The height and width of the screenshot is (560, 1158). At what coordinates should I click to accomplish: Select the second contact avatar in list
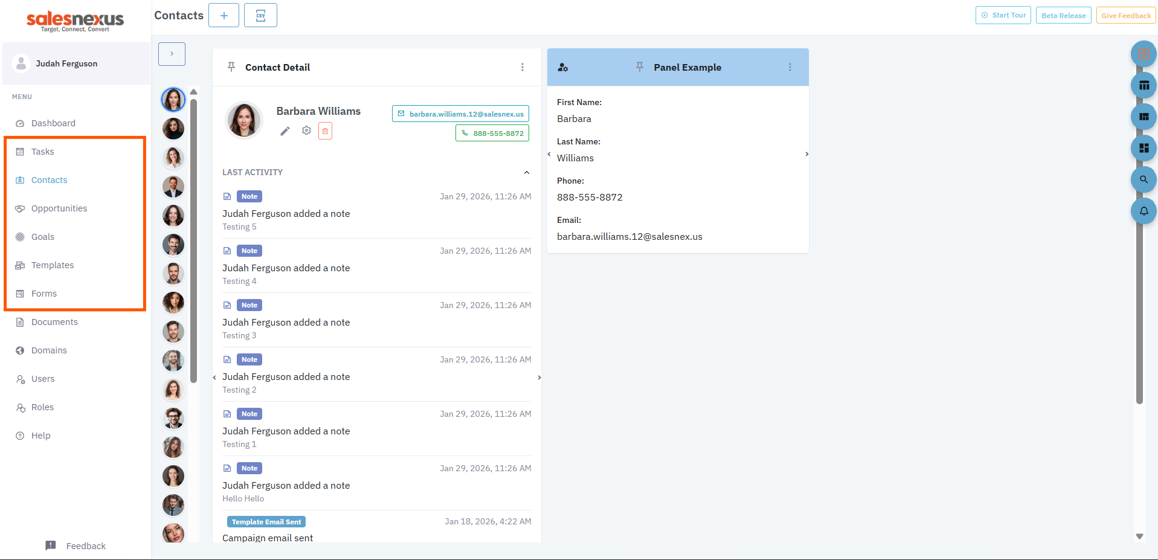[x=173, y=129]
